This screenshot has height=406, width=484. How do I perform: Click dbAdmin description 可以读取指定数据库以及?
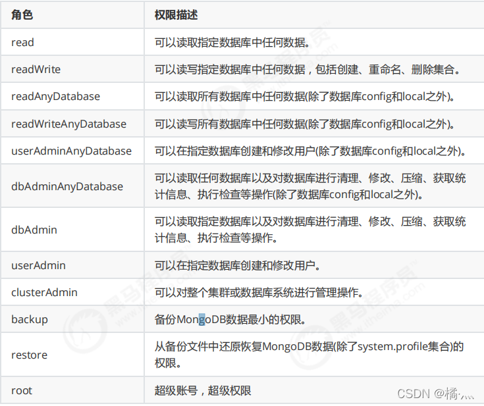pos(310,230)
